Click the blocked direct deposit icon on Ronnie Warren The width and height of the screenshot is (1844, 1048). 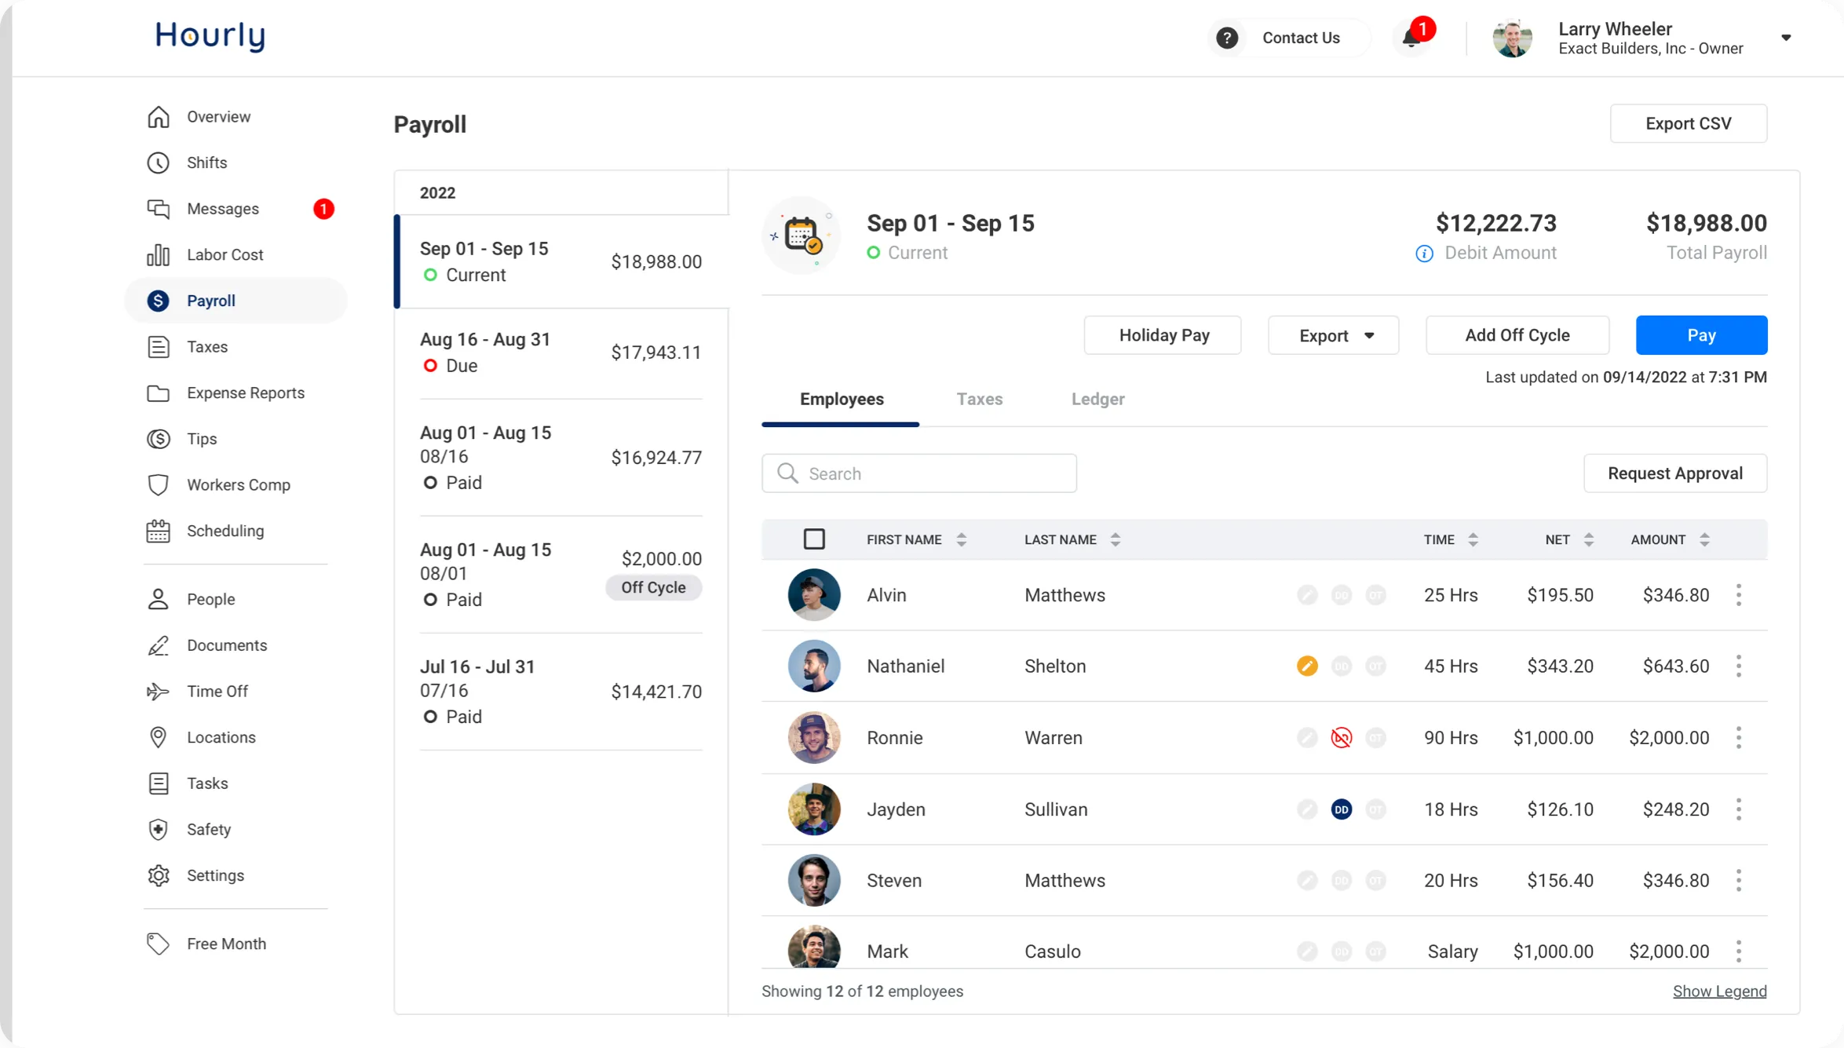pos(1341,737)
